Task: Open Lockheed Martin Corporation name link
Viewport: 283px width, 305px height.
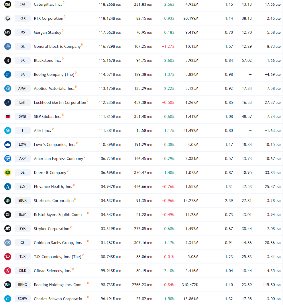Action: pyautogui.click(x=60, y=102)
